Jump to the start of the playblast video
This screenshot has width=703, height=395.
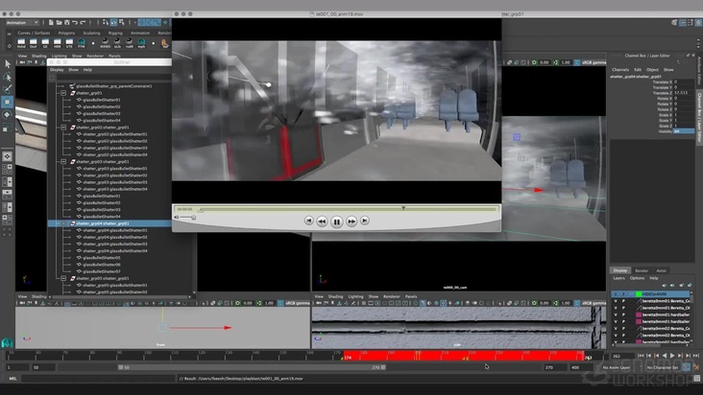[309, 221]
